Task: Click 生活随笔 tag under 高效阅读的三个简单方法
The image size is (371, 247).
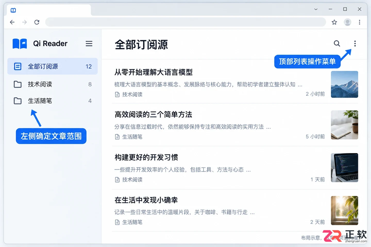Action: coord(129,137)
